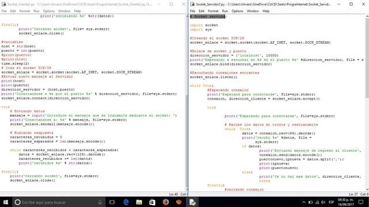The image size is (369, 207).
Task: Open Window menu in Socket_Servidor2 window
Action: pyautogui.click(x=253, y=11)
